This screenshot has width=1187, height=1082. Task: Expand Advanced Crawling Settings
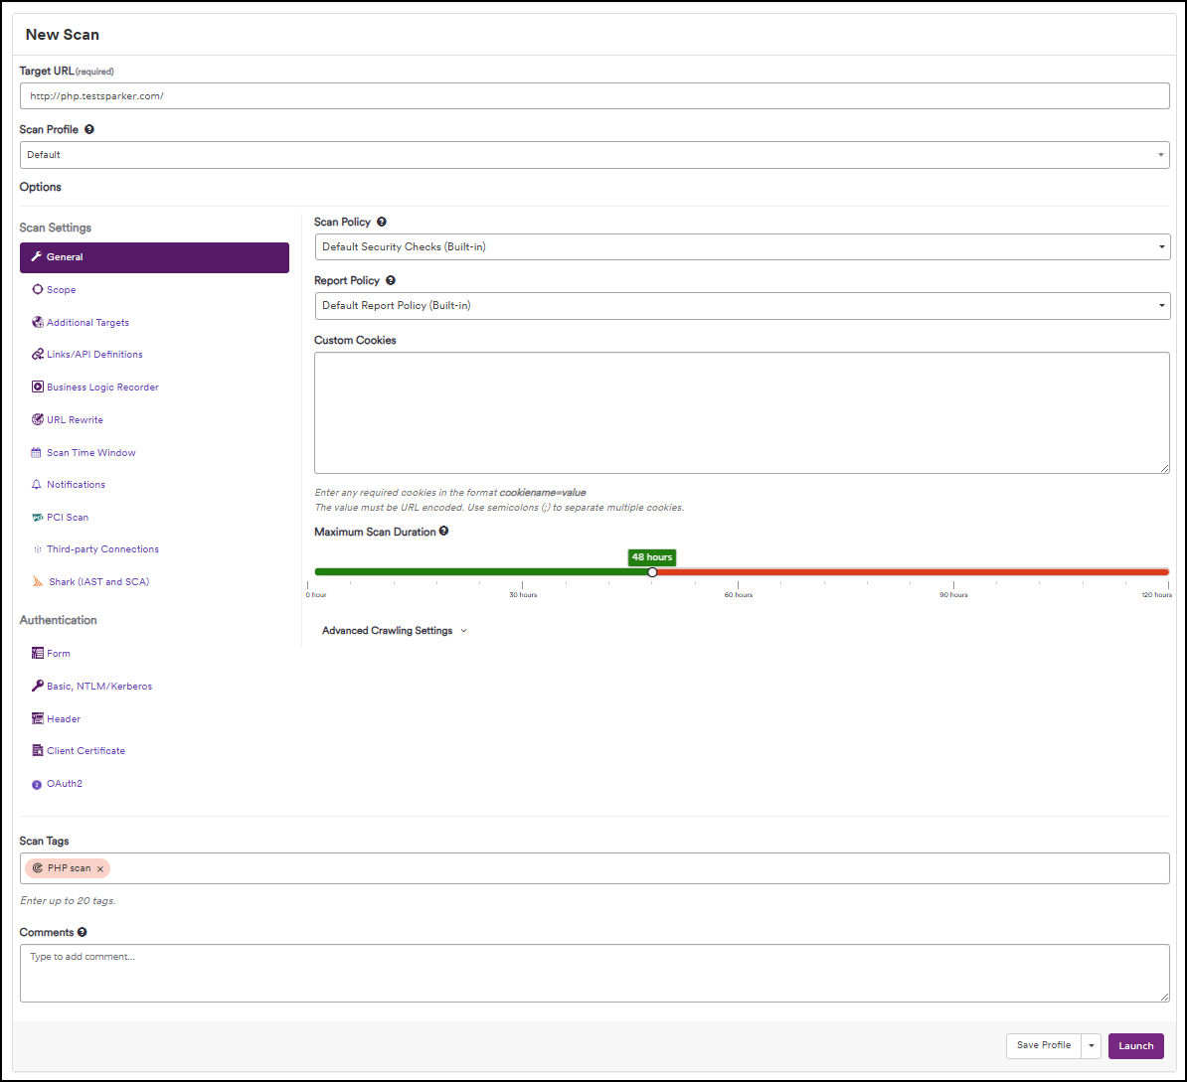click(394, 631)
